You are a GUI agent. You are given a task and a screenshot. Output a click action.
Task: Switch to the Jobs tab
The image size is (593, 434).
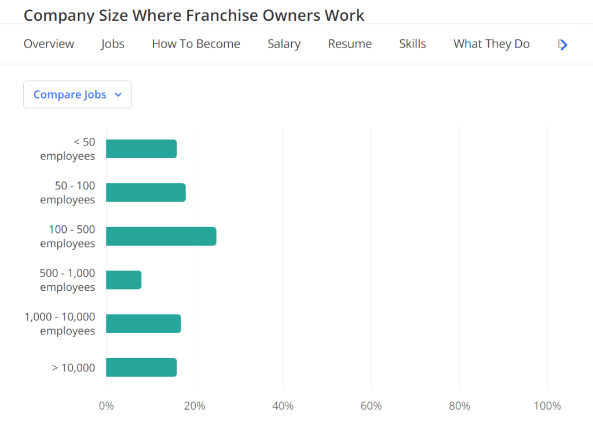(112, 44)
